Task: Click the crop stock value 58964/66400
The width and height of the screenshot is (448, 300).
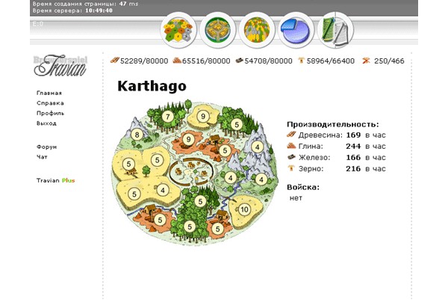Action: pos(331,61)
